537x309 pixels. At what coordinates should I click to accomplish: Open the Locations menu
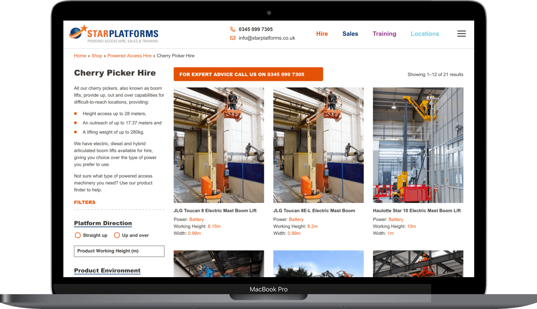tap(425, 34)
